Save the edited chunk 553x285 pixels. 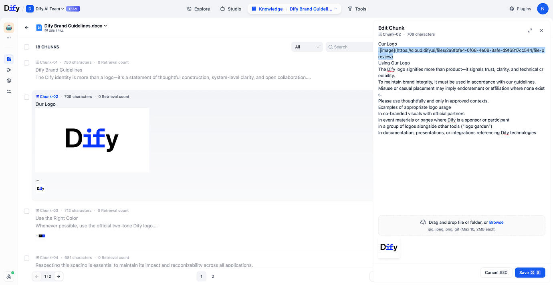pos(530,272)
